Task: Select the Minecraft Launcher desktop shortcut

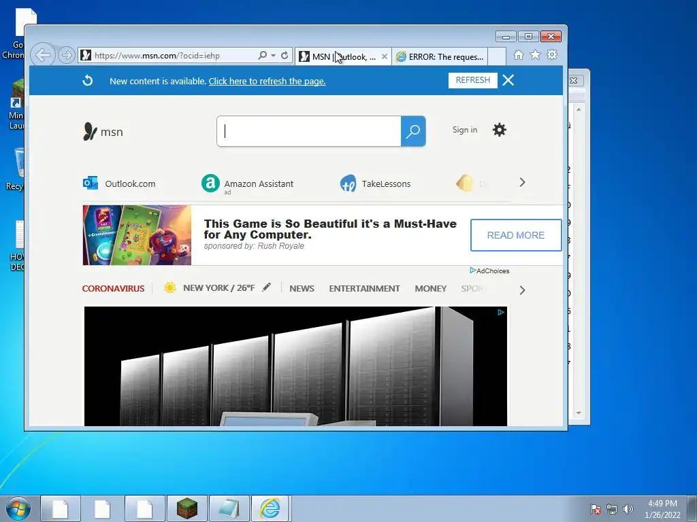Action: [x=15, y=104]
